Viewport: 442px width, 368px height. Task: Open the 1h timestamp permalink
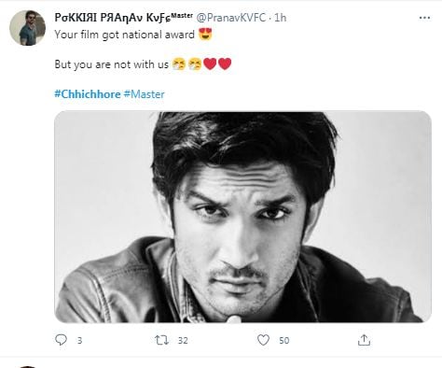click(x=281, y=18)
